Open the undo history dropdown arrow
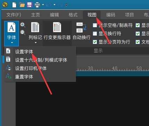The height and width of the screenshot is (126, 149). (x=54, y=5)
